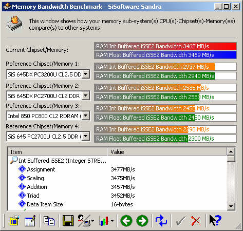The height and width of the screenshot is (231, 243).
Task: Click the 3475MB/s Scaling value
Action: [123, 178]
